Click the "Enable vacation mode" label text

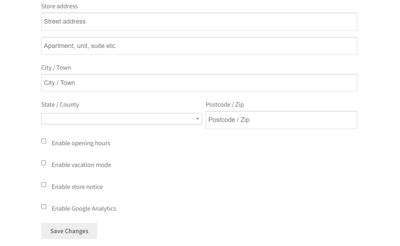click(x=81, y=165)
